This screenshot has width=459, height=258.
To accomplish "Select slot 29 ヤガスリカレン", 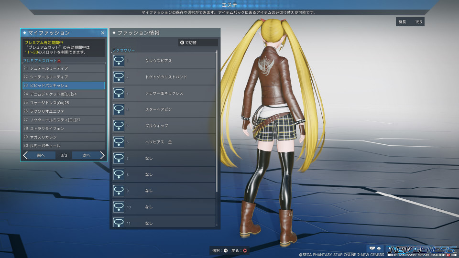I will [64, 137].
